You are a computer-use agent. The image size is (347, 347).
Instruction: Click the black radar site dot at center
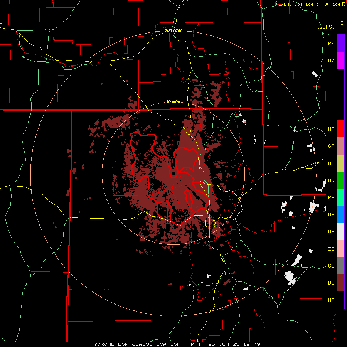point(173,173)
